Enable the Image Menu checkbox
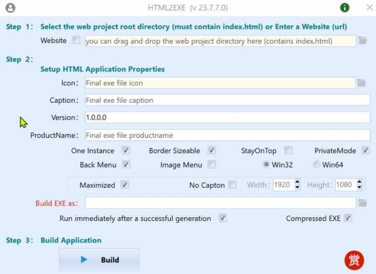 tap(211, 165)
